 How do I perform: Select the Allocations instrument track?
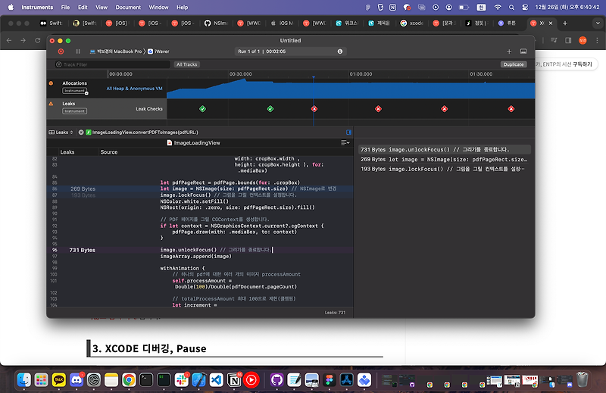[x=107, y=89]
